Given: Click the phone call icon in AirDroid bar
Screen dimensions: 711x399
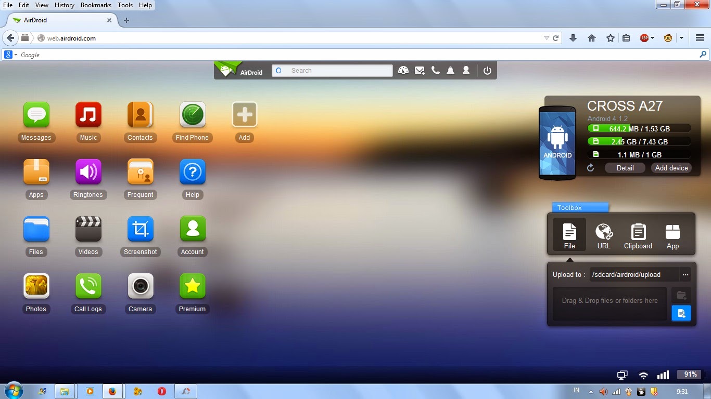Looking at the screenshot, I should [436, 71].
